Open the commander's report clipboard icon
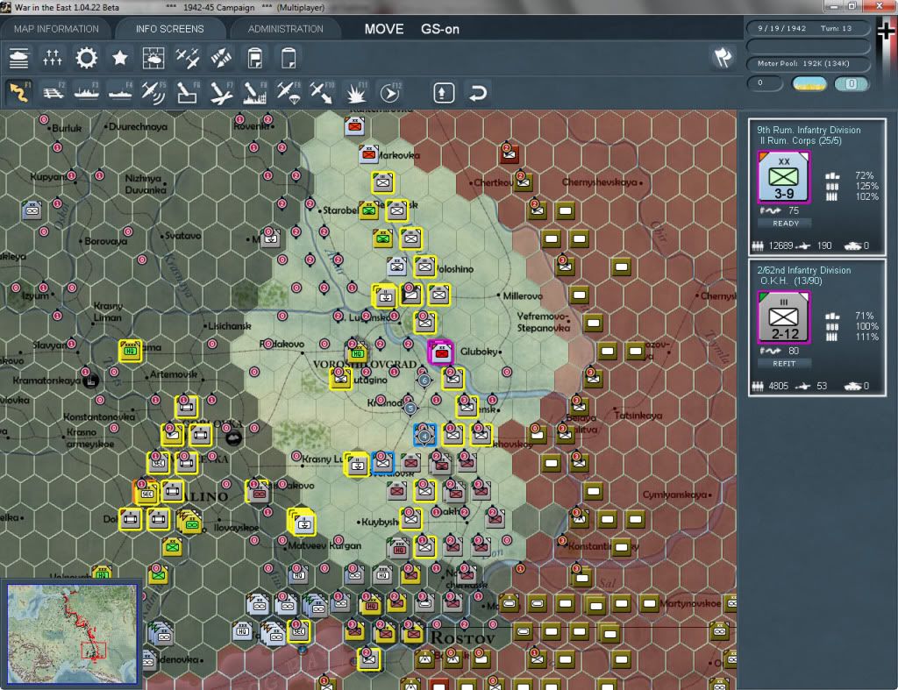 tap(255, 58)
